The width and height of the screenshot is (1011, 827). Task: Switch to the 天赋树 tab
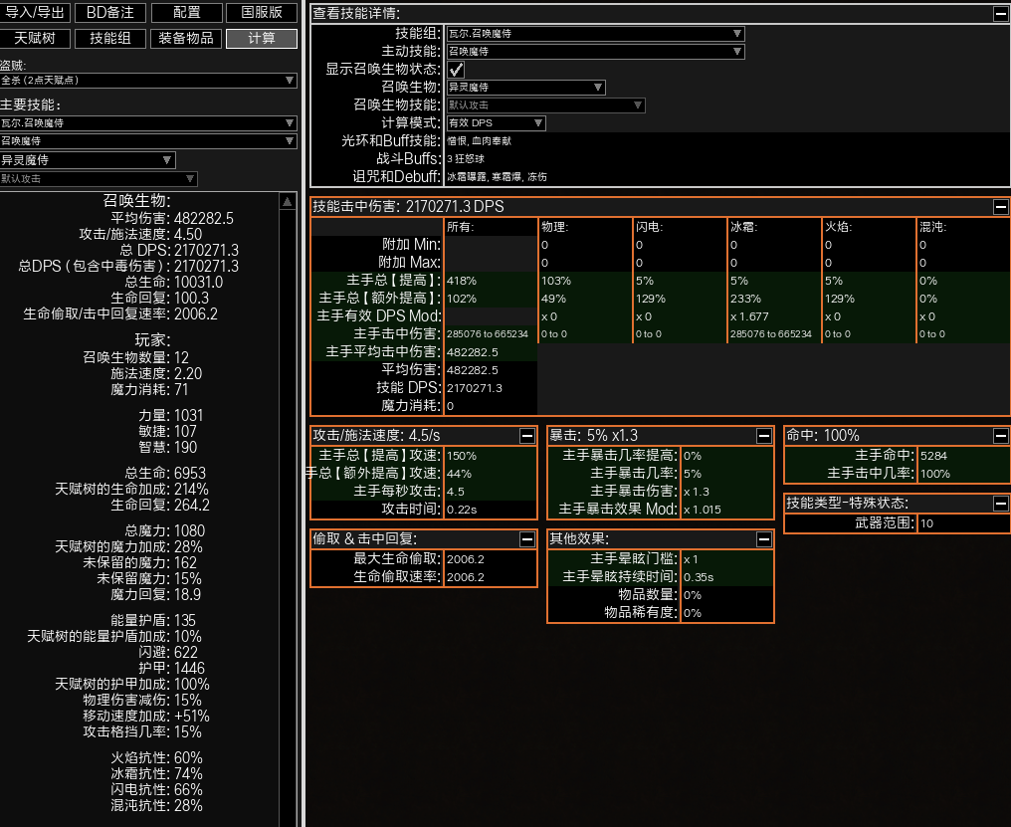click(35, 39)
